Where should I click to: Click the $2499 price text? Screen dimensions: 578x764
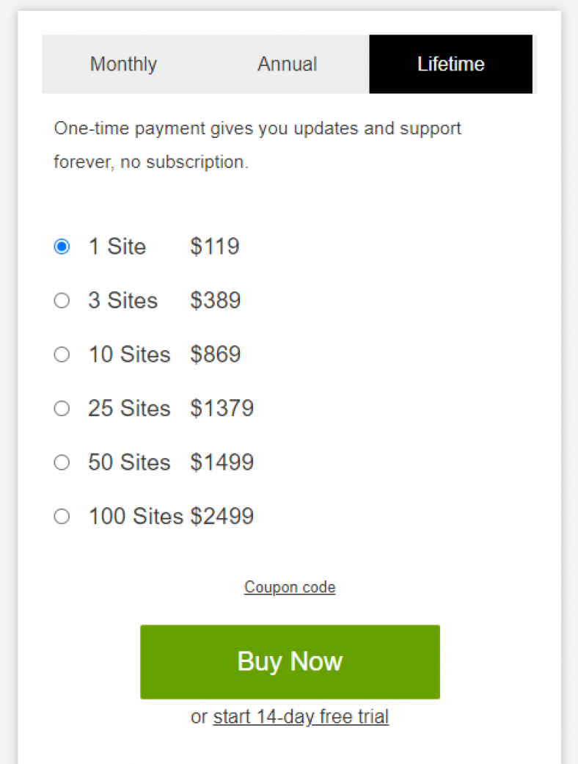tap(222, 517)
